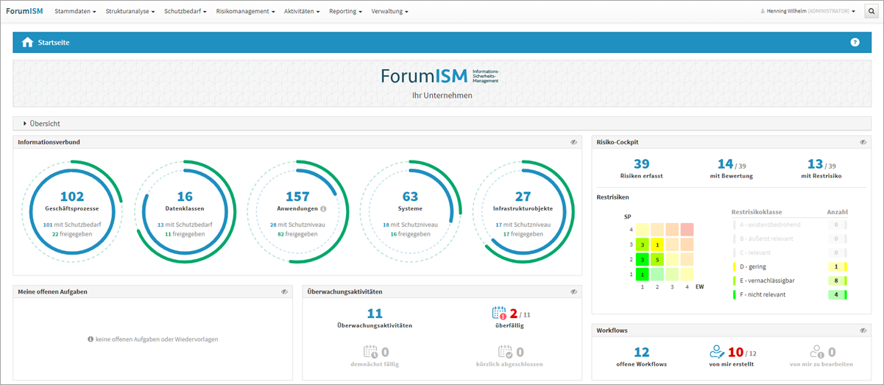Click the 102 Geschäftsprozesse count
884x385 pixels.
72,197
